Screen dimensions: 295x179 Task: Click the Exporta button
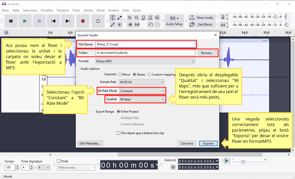tap(208, 144)
